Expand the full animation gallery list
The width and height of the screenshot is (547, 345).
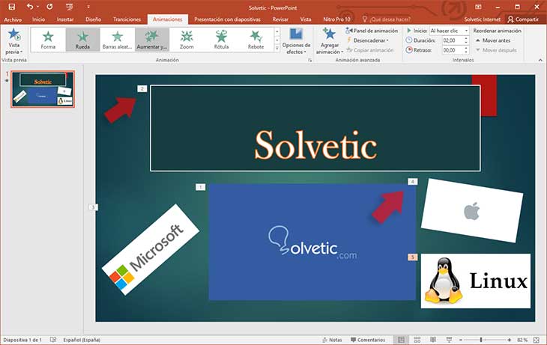point(277,49)
